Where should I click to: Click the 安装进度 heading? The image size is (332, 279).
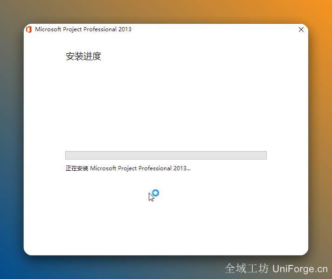coord(83,56)
